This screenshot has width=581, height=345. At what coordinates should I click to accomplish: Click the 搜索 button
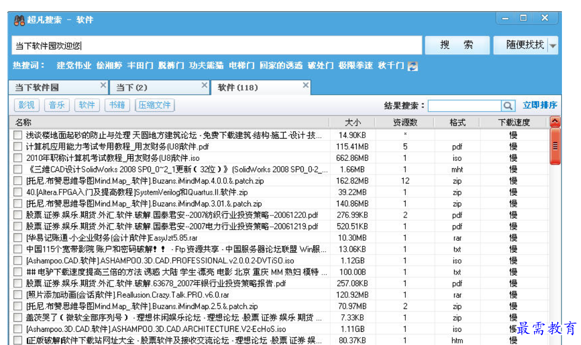(x=457, y=45)
